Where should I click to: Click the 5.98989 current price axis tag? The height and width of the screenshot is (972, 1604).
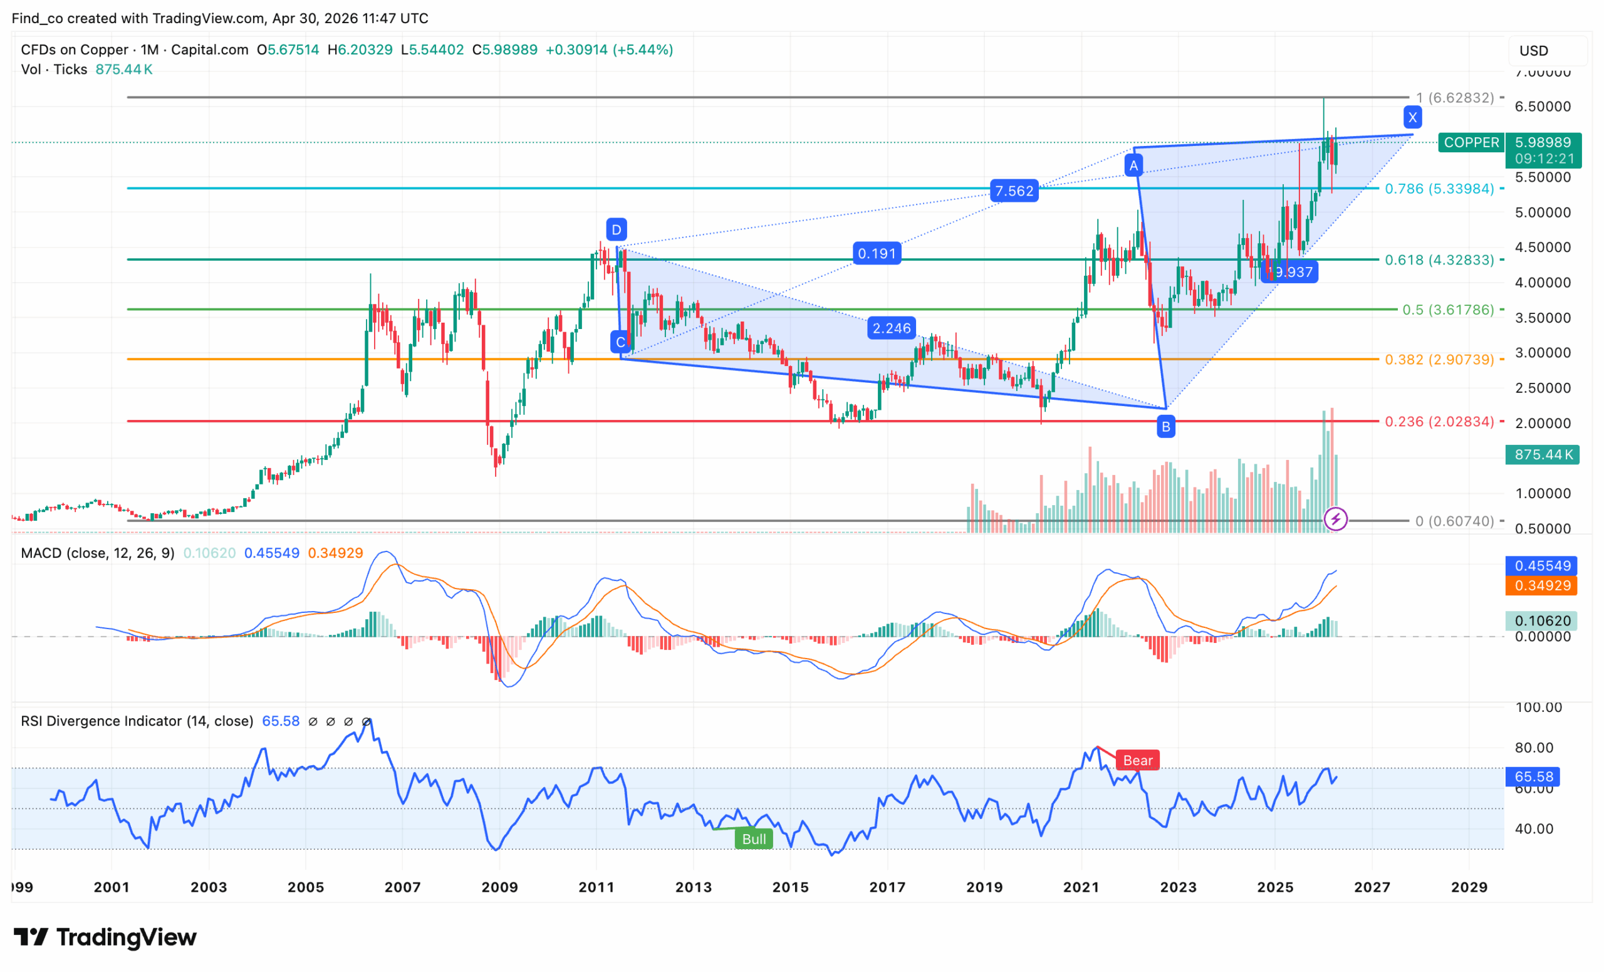pyautogui.click(x=1543, y=150)
